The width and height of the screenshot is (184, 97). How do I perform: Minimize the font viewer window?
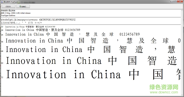pos(172,1)
